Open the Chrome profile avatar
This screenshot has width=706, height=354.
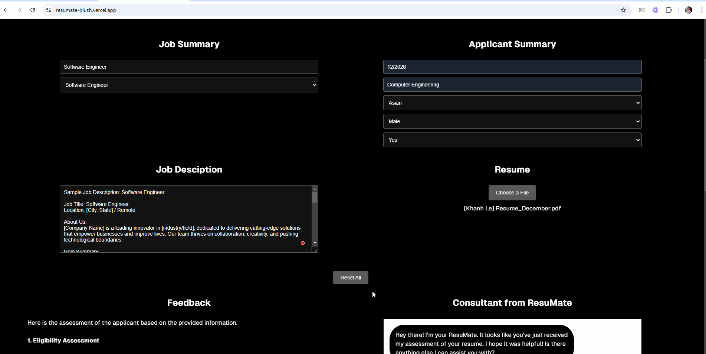[x=689, y=10]
